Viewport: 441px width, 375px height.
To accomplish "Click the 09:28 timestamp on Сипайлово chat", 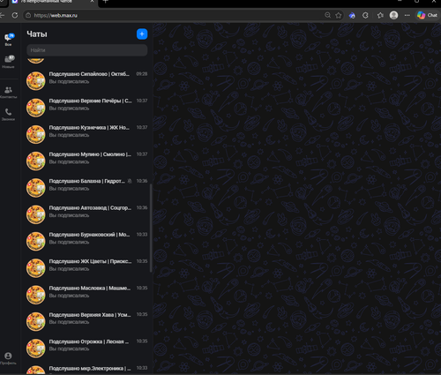I will tap(142, 74).
